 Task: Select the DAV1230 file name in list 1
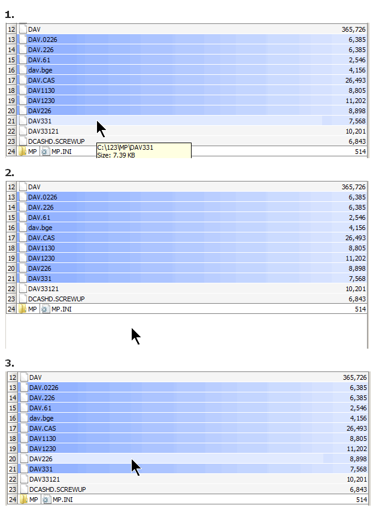(x=41, y=101)
